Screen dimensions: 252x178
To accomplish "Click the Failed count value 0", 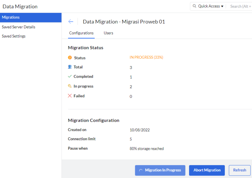I will click(131, 97).
